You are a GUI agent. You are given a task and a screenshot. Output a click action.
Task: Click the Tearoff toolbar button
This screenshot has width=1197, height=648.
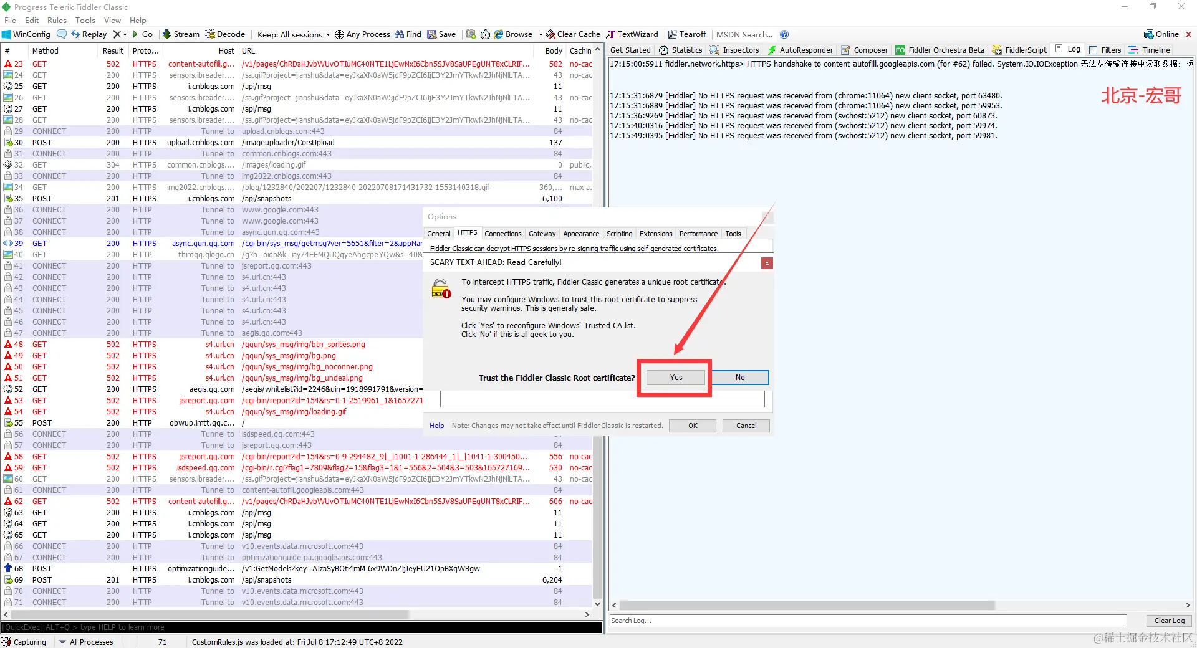tap(687, 34)
